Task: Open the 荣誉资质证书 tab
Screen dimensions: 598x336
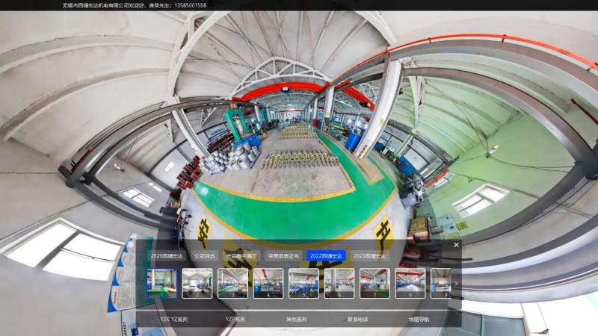Action: (x=283, y=256)
